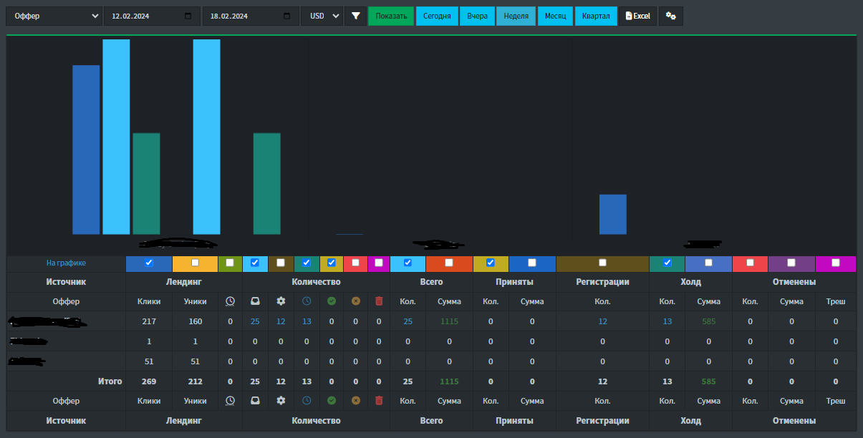Click blue clock icon in bottom header row

[x=307, y=401]
